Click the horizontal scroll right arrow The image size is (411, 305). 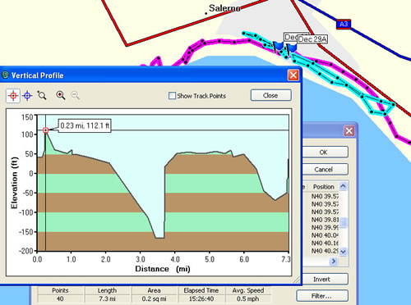[x=334, y=262]
